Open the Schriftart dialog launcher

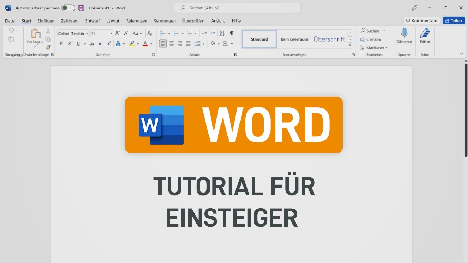[x=154, y=55]
